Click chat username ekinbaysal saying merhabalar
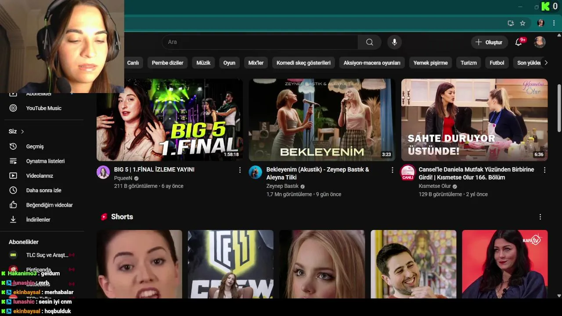 (27, 292)
